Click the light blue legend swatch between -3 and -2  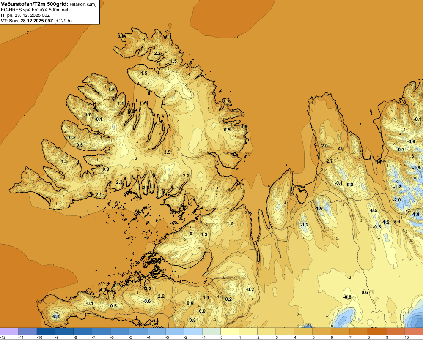click(x=175, y=331)
